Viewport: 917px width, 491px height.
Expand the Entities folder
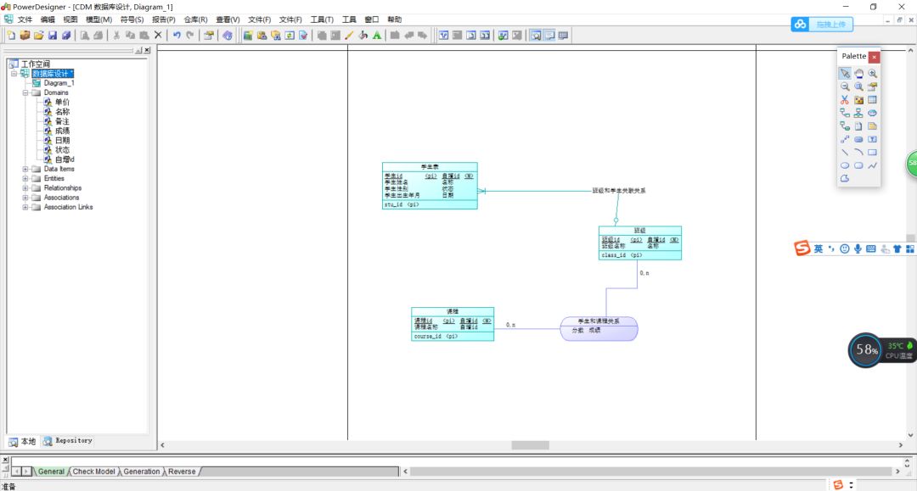click(25, 179)
